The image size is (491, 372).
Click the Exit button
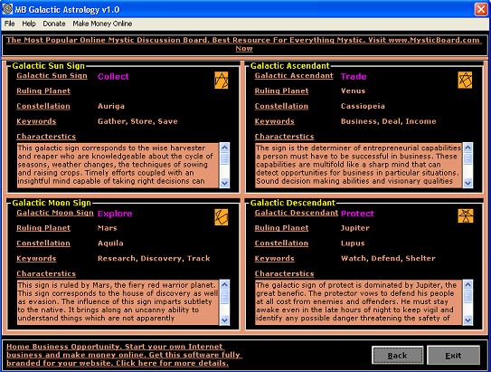[x=453, y=356]
